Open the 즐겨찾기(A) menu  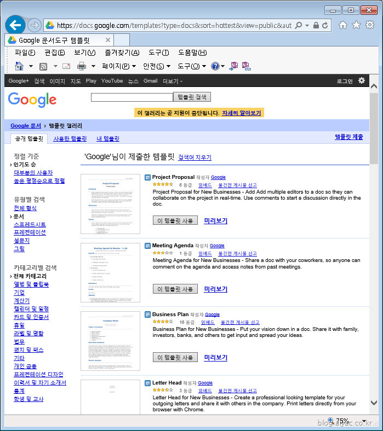122,53
